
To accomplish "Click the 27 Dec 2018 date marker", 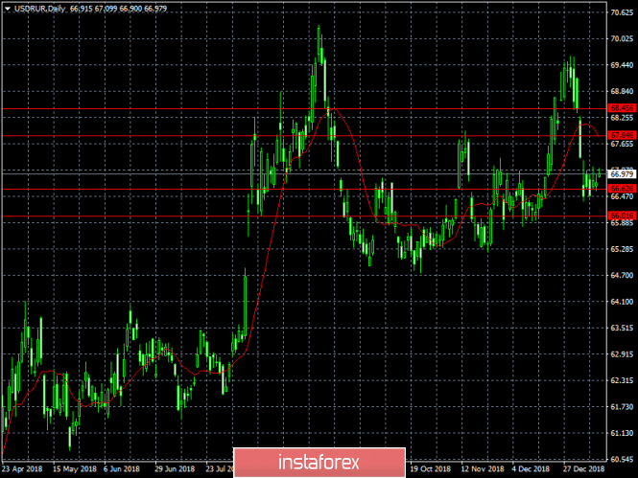I will [x=584, y=468].
